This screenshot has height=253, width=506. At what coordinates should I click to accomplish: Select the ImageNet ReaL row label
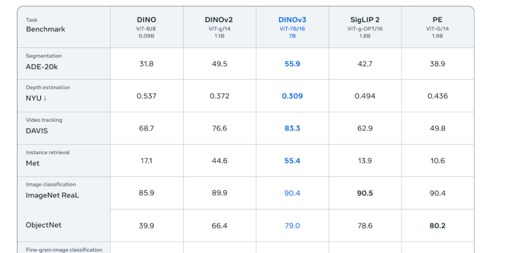pyautogui.click(x=52, y=195)
